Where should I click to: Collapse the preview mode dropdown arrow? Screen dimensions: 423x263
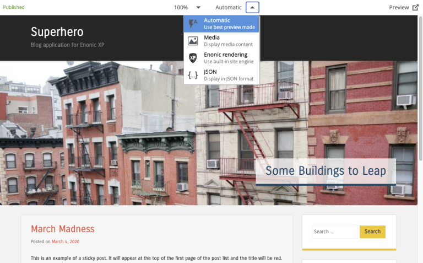click(x=252, y=7)
